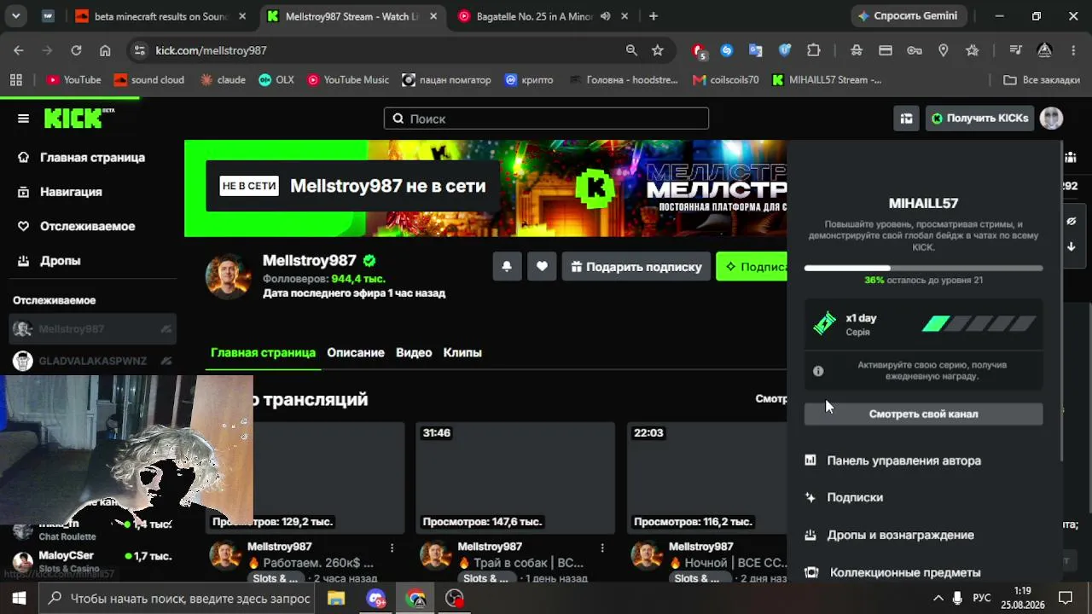Select the Клипы channel tab
This screenshot has width=1092, height=614.
pyautogui.click(x=462, y=353)
